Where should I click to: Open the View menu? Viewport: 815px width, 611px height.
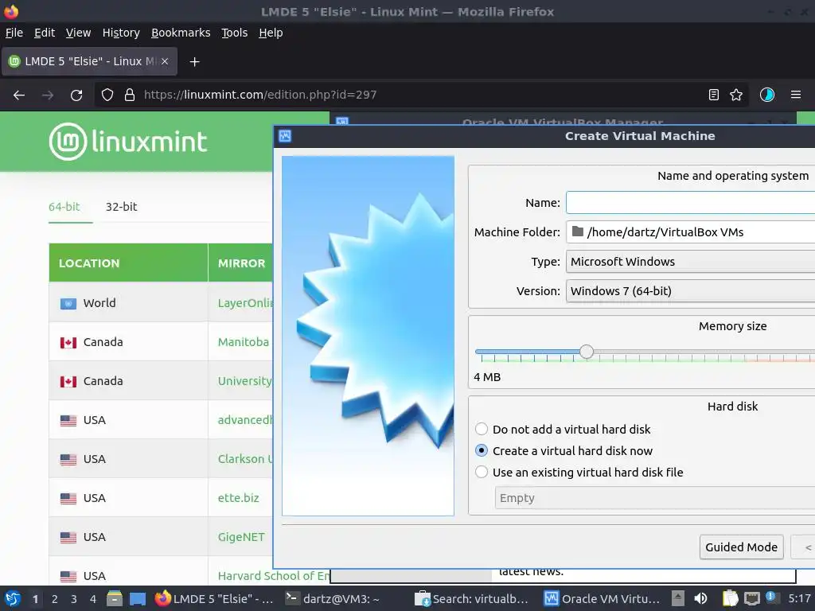[x=78, y=33]
